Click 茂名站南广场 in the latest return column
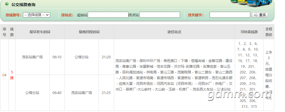The width and height of the screenshot is (285, 112). point(82,93)
